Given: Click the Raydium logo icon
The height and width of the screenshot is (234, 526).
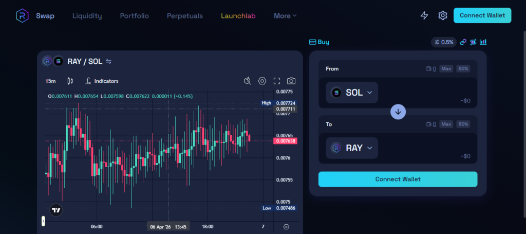Looking at the screenshot, I should [x=22, y=15].
